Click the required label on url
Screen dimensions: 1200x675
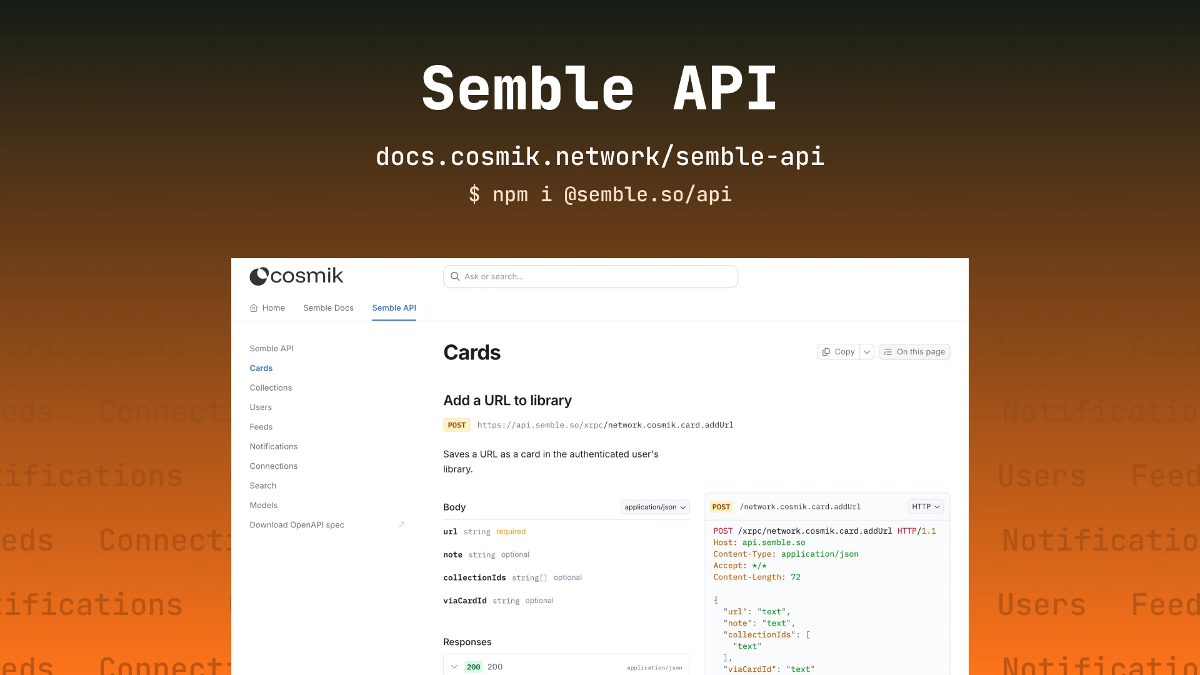pos(511,532)
